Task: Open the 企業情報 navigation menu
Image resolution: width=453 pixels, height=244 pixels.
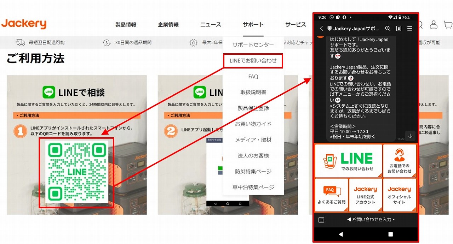Action: tap(168, 25)
